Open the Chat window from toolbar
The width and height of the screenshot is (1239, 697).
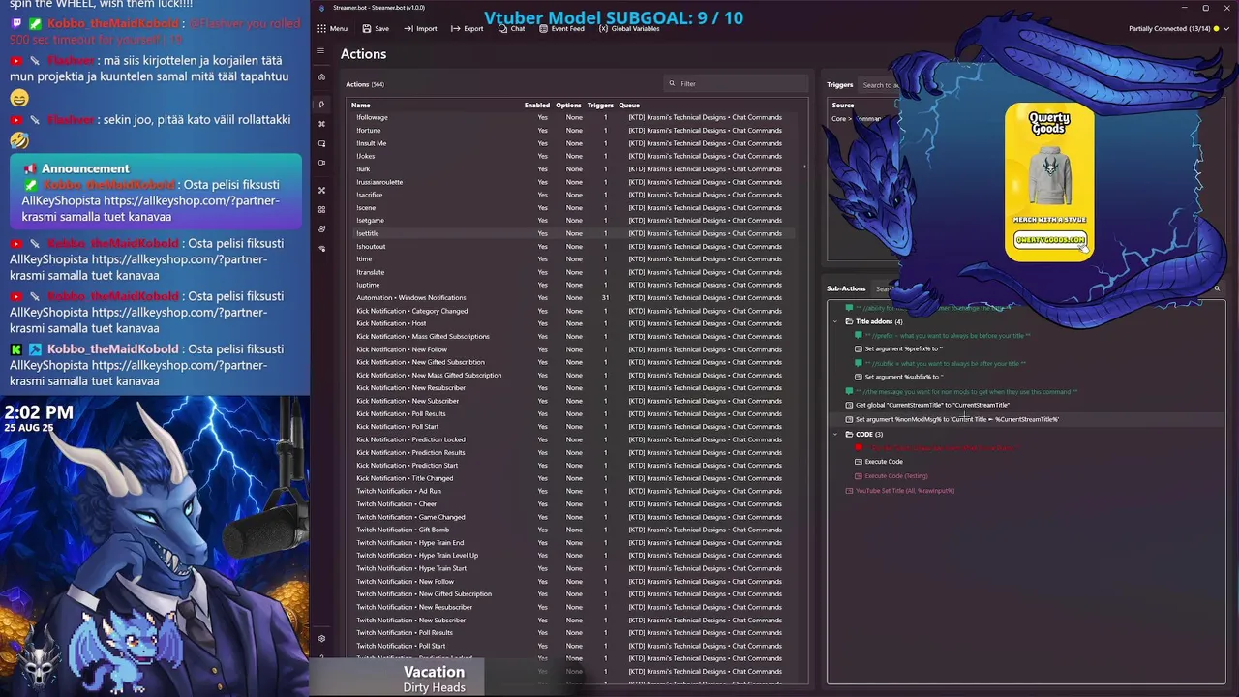[511, 28]
